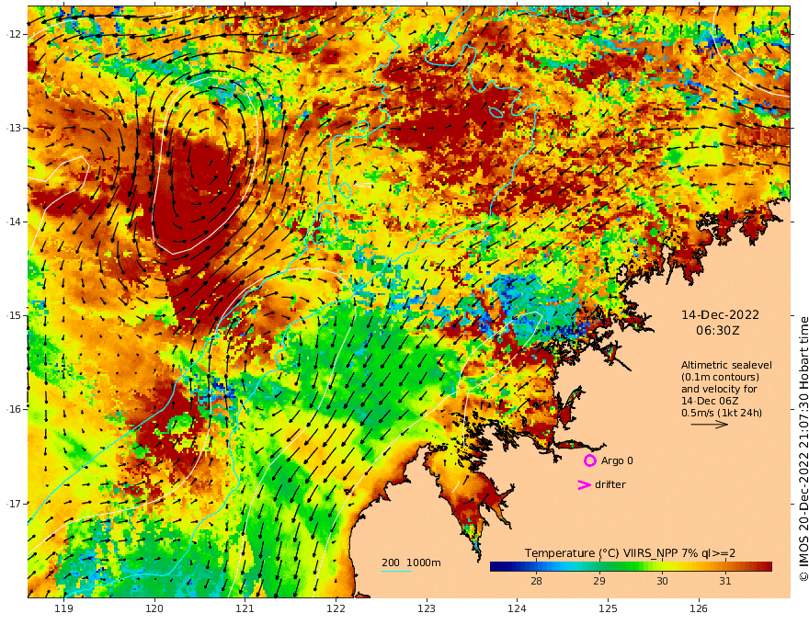The image size is (809, 625).
Task: Click latitude axis label -12
Action: click(x=13, y=34)
